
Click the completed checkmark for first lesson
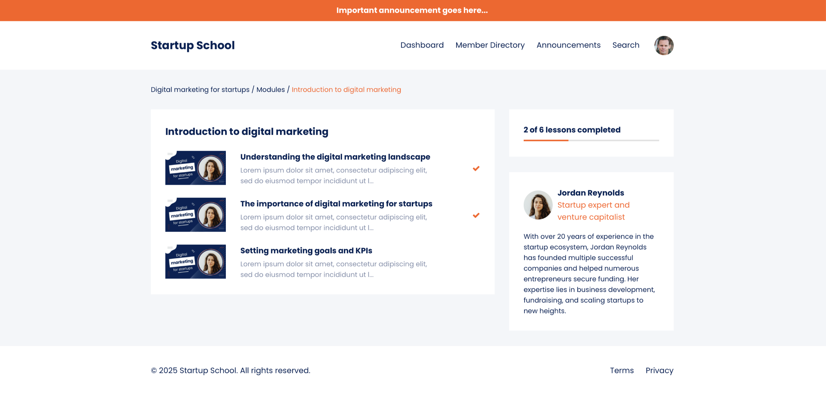[476, 168]
